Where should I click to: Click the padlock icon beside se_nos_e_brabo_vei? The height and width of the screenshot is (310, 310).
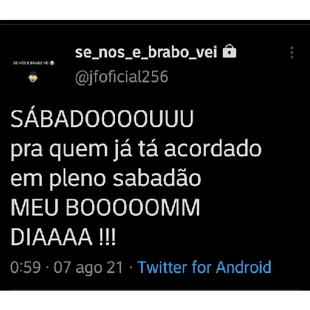[x=229, y=51]
